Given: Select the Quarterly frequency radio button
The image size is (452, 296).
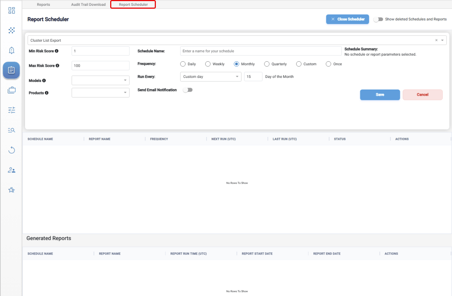Looking at the screenshot, I should [x=267, y=64].
